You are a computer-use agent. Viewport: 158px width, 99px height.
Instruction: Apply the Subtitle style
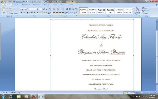click(119, 11)
